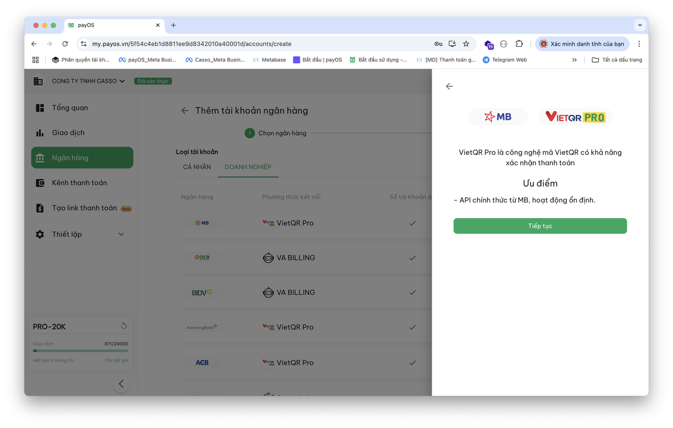
Task: Select the KienlongBank VietQR Pro row
Action: pyautogui.click(x=305, y=327)
